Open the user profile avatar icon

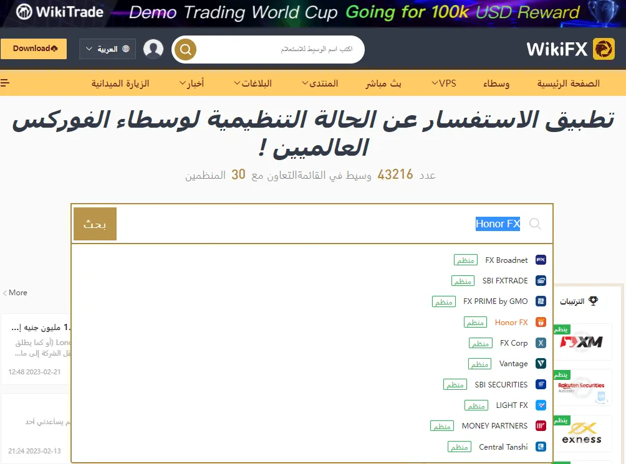153,49
